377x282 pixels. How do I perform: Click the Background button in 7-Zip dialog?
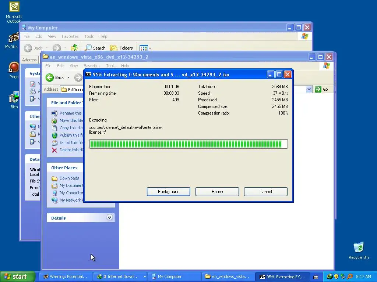coord(169,192)
